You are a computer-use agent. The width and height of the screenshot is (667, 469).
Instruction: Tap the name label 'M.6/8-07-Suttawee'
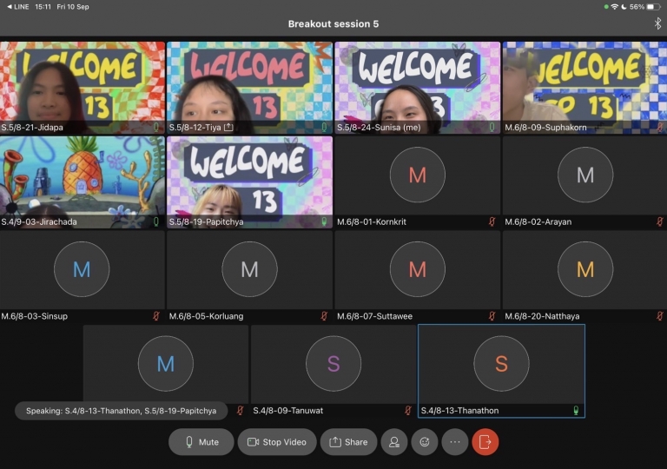(375, 316)
